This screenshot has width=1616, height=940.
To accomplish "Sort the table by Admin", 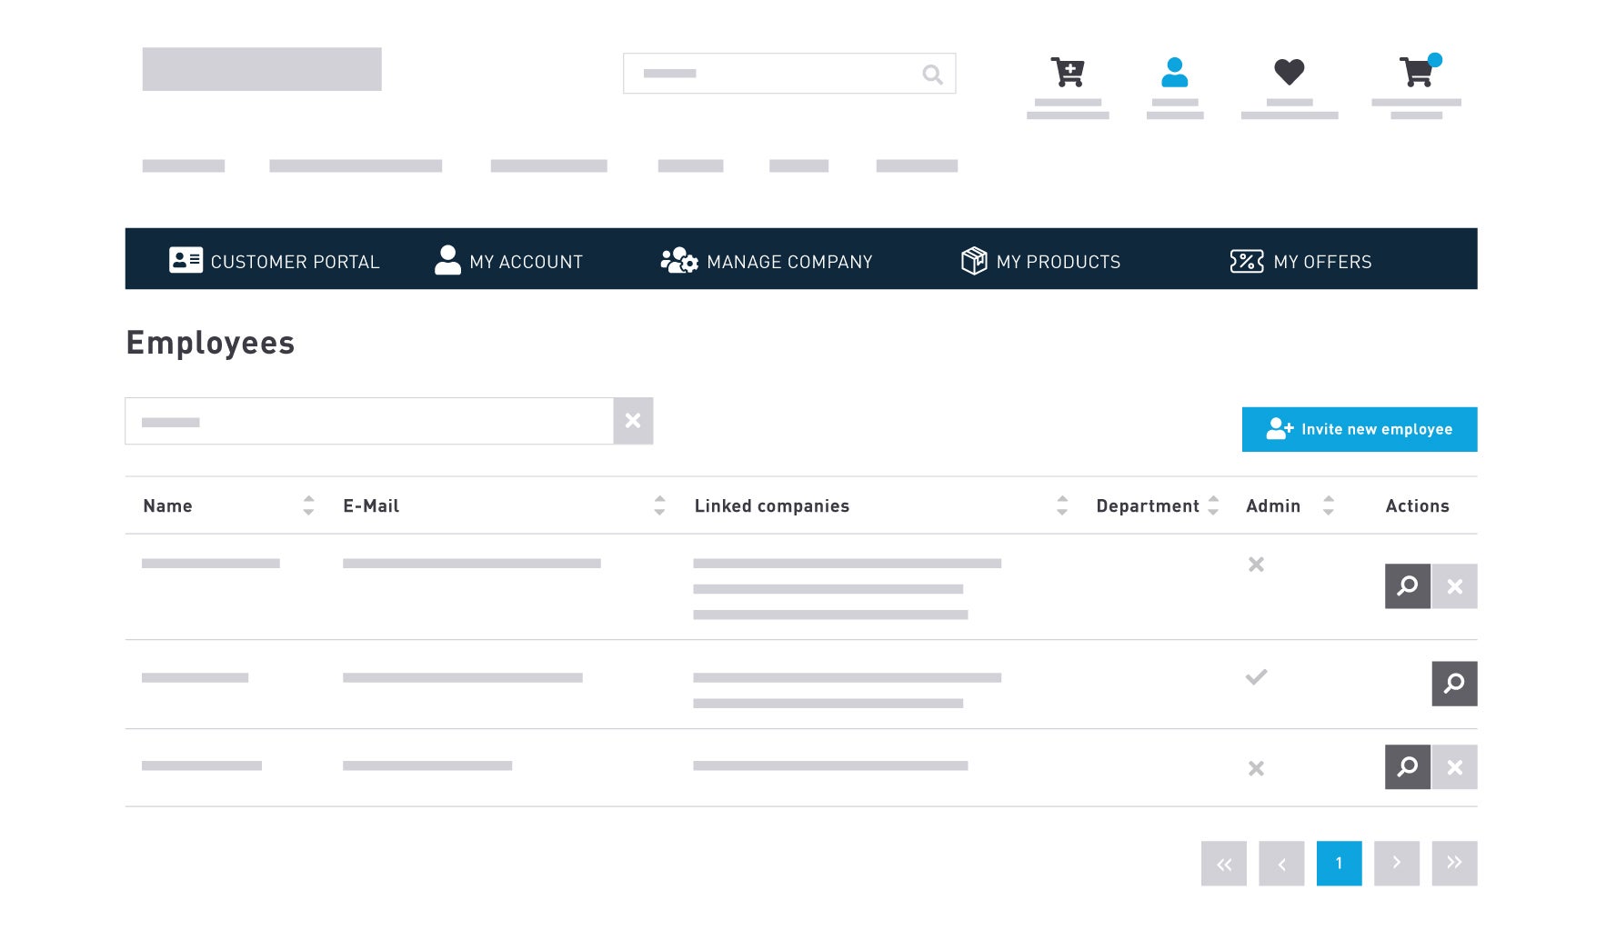I will point(1329,505).
